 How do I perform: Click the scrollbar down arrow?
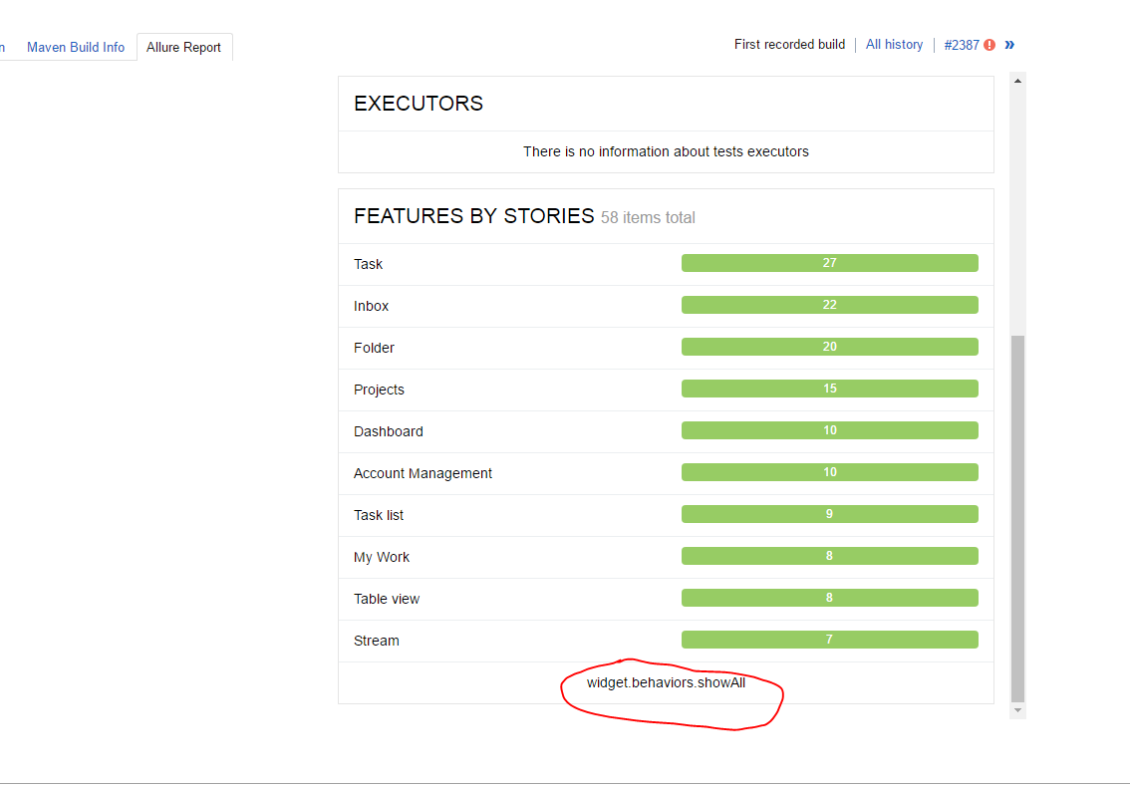point(1017,709)
